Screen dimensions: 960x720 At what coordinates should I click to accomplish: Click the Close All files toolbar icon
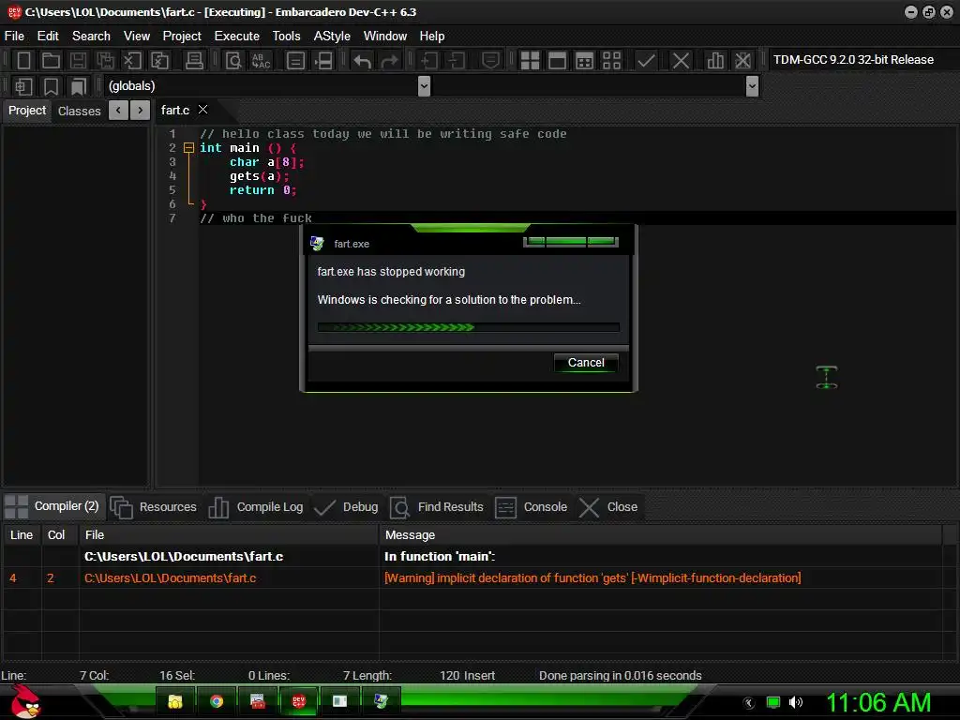pyautogui.click(x=159, y=60)
